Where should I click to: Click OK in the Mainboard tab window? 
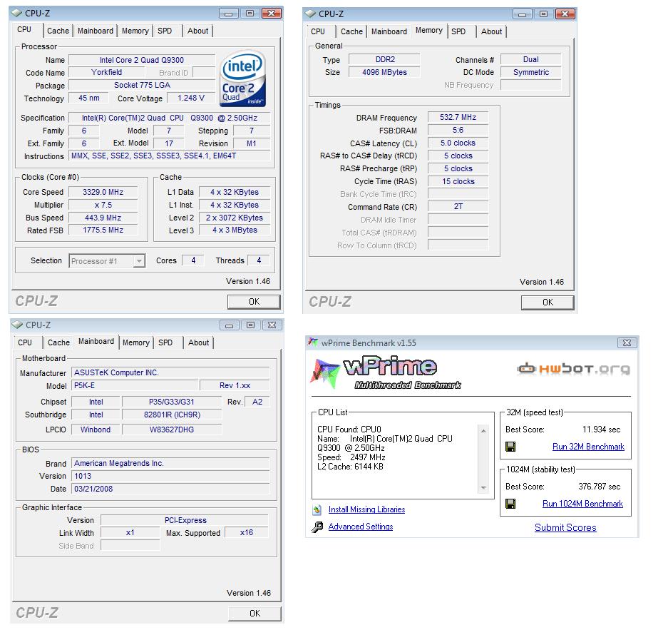(x=255, y=614)
